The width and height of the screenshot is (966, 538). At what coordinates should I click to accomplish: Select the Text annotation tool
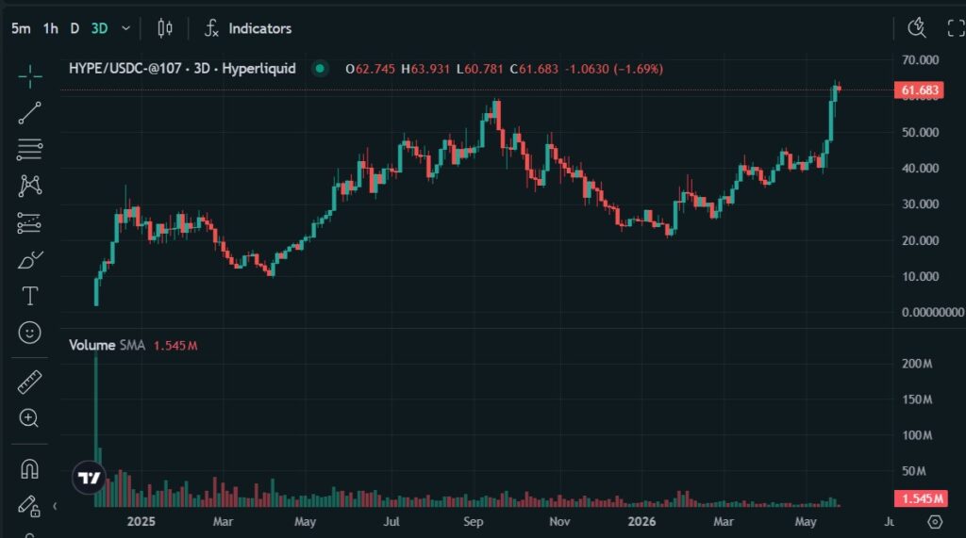click(x=29, y=296)
